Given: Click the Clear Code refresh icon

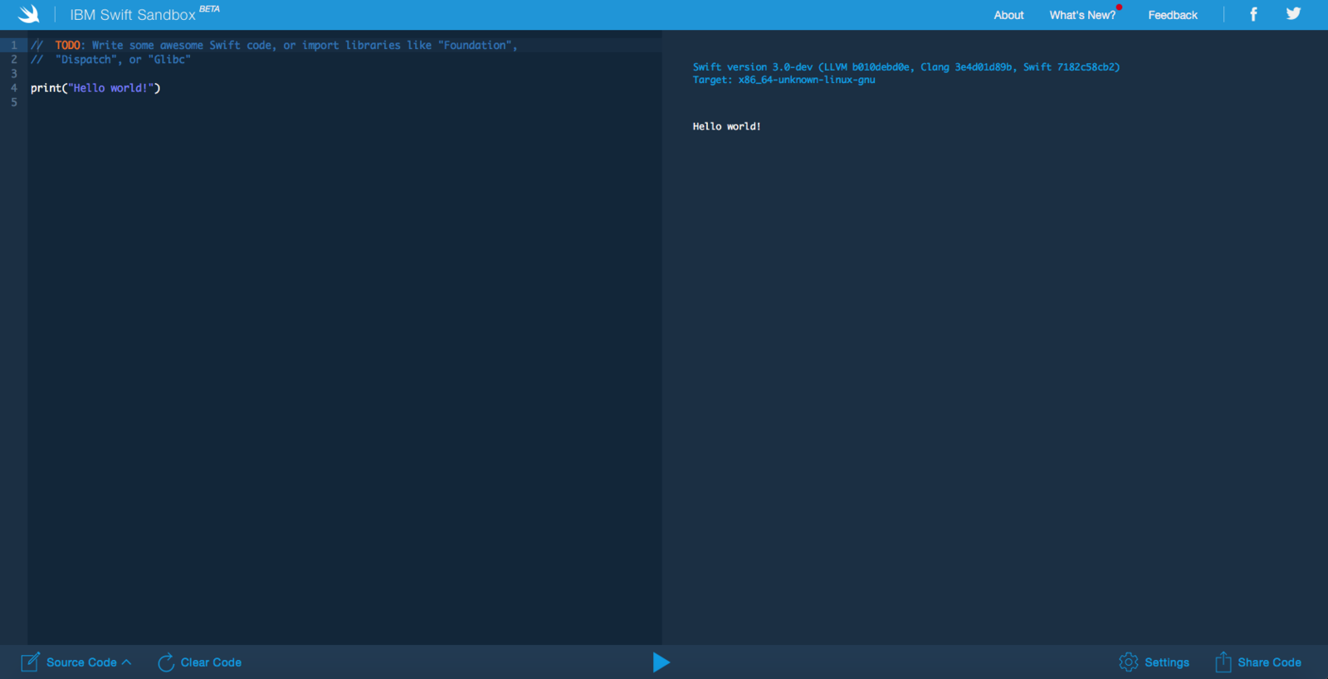Looking at the screenshot, I should pyautogui.click(x=166, y=662).
